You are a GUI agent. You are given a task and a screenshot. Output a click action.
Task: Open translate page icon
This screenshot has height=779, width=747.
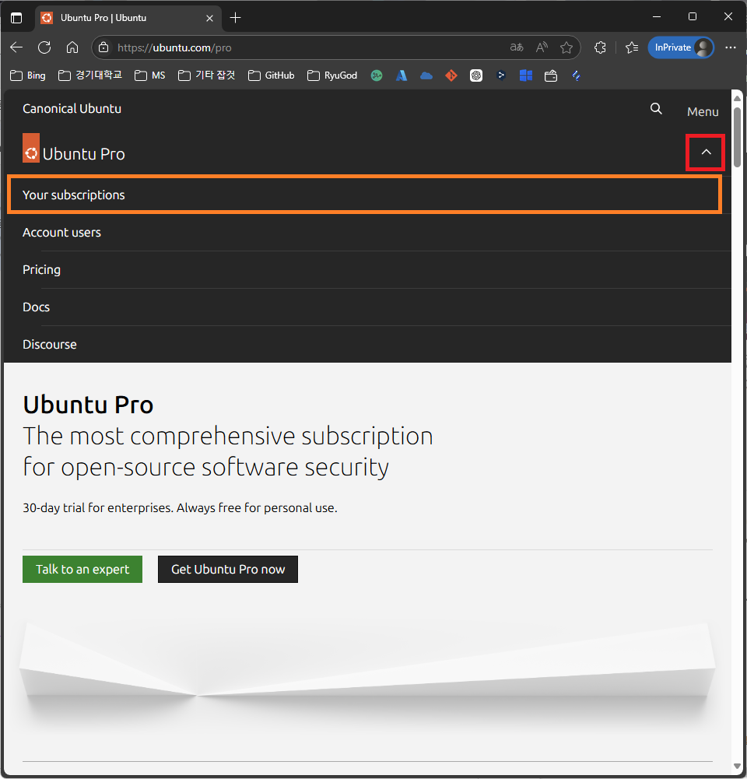pyautogui.click(x=517, y=47)
